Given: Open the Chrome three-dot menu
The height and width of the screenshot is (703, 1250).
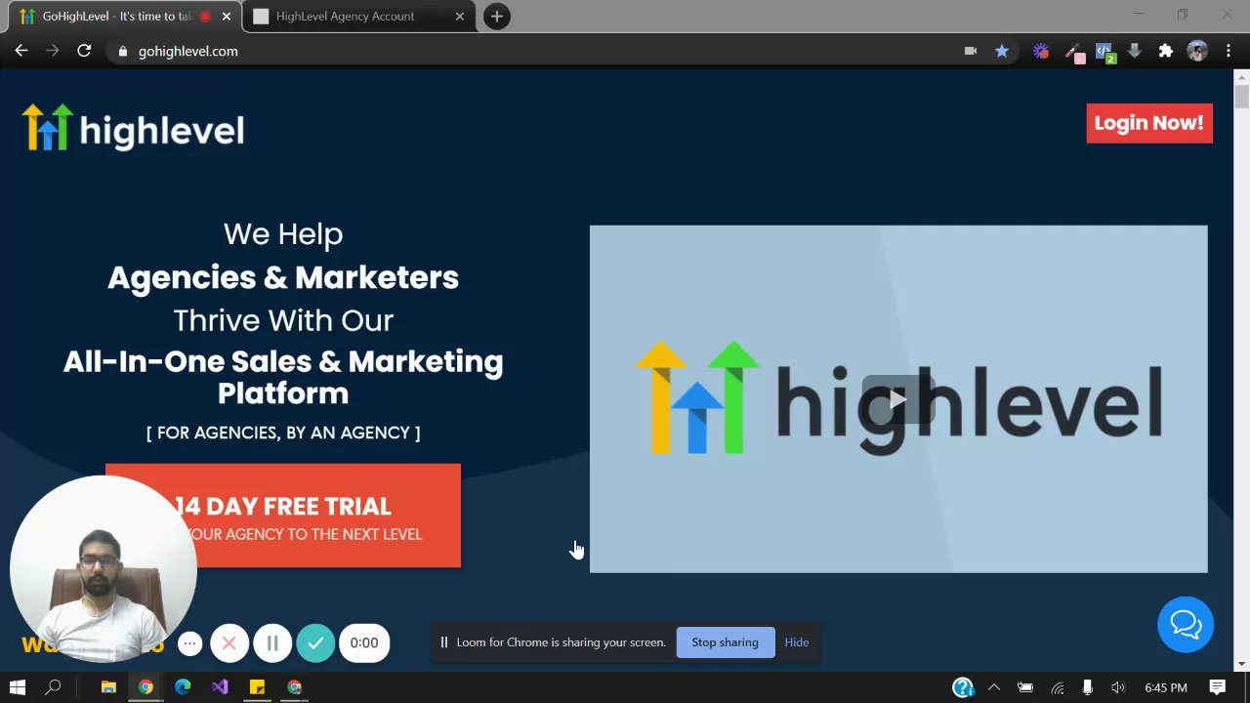Looking at the screenshot, I should click(1229, 51).
